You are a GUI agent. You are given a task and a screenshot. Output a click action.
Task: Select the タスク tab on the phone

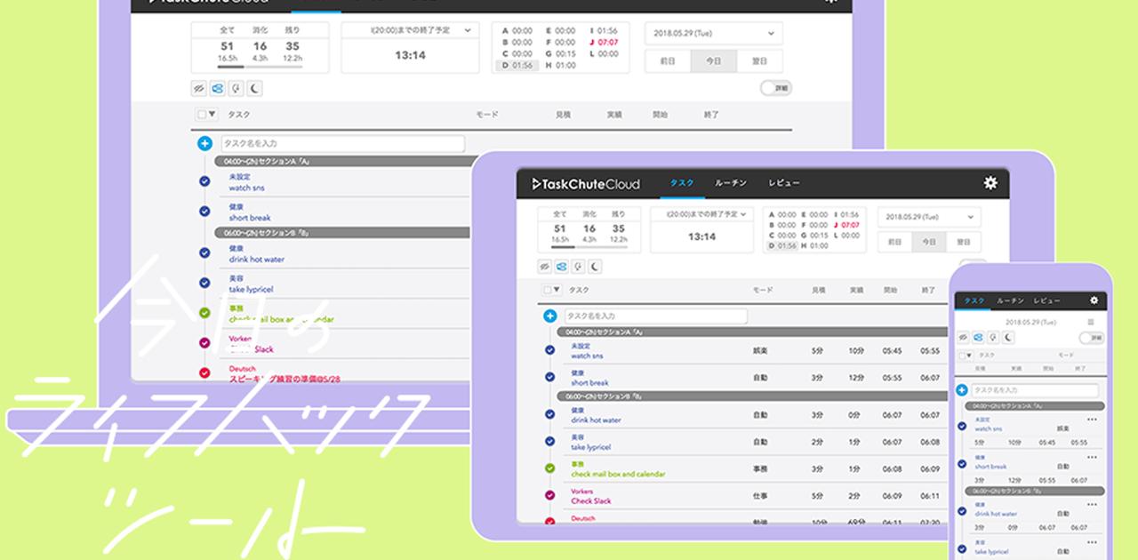(x=974, y=300)
